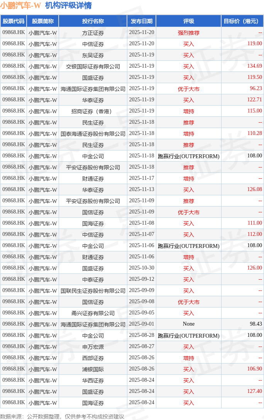Click 推荐 rating dated 2025-11-09
The width and height of the screenshot is (264, 420).
[x=189, y=201]
